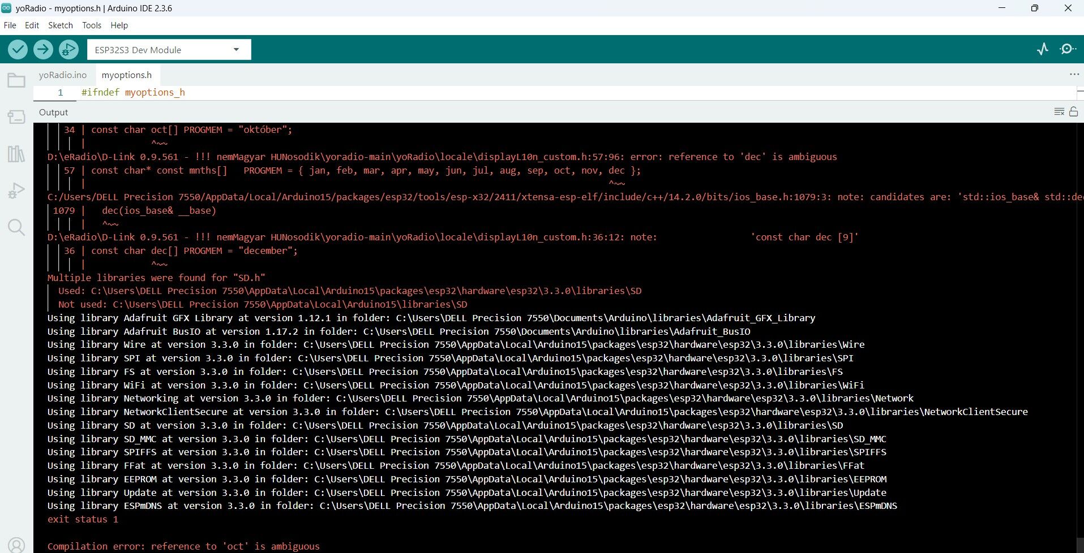Viewport: 1084px width, 553px height.
Task: Click 'Using library SD at version 3.3.0' line
Action: (x=445, y=425)
